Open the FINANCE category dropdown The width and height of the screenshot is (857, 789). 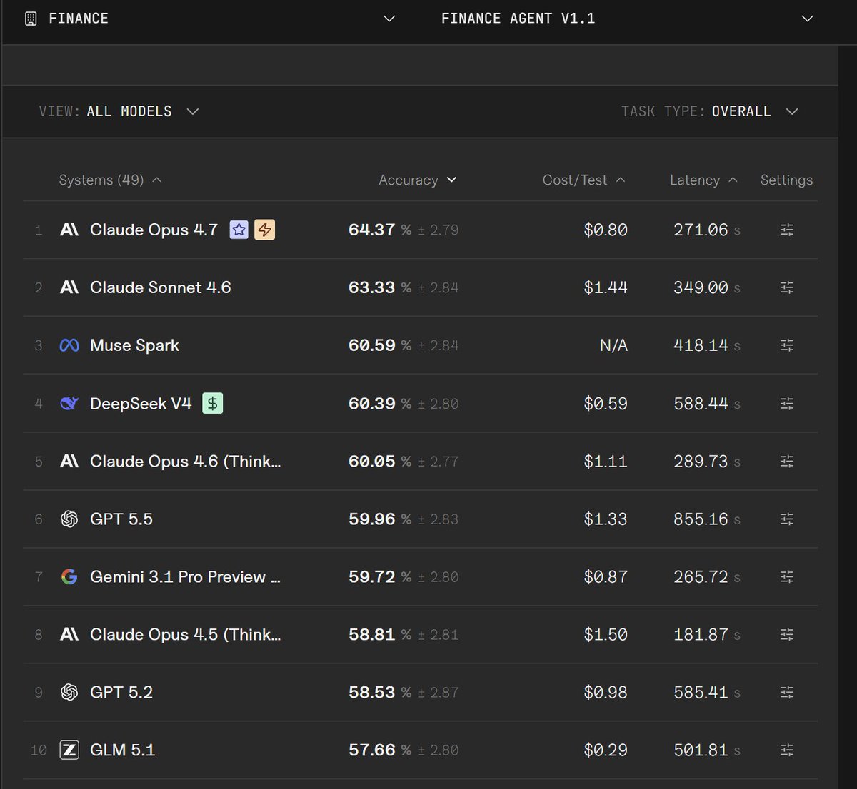(x=210, y=19)
